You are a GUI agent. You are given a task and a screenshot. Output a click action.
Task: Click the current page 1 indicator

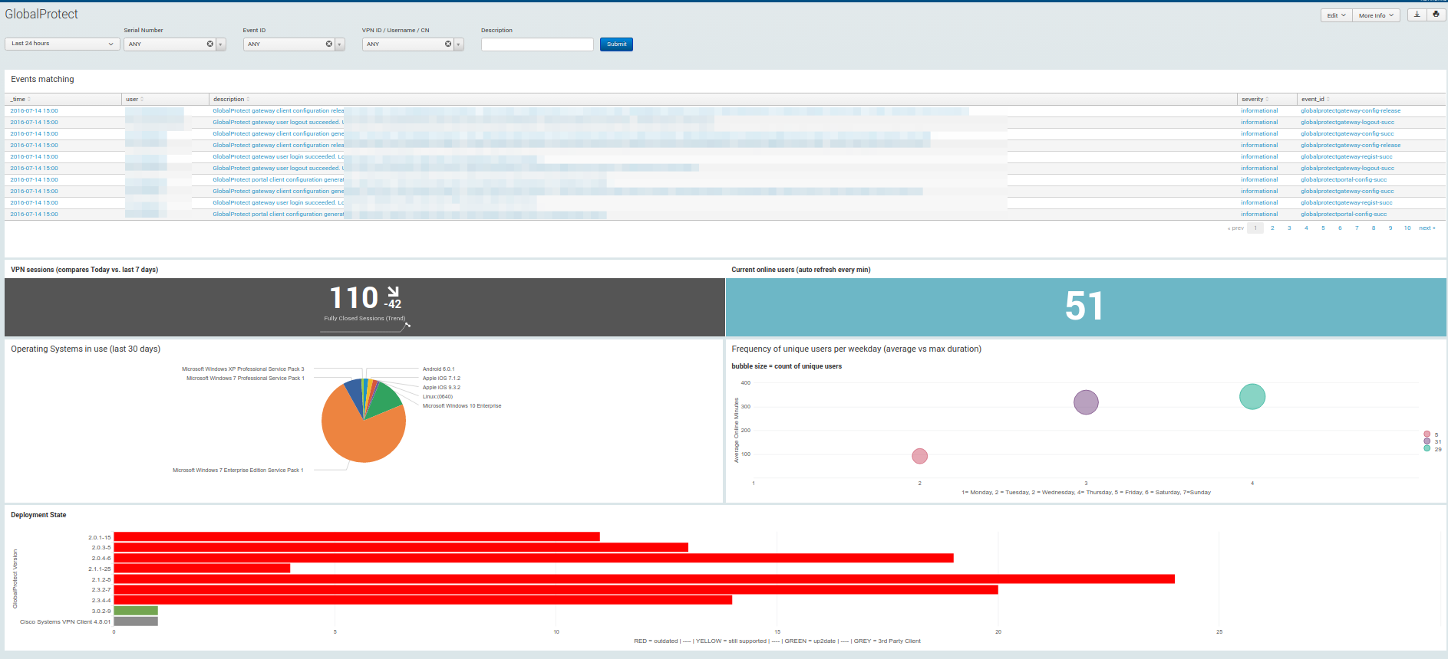tap(1255, 228)
